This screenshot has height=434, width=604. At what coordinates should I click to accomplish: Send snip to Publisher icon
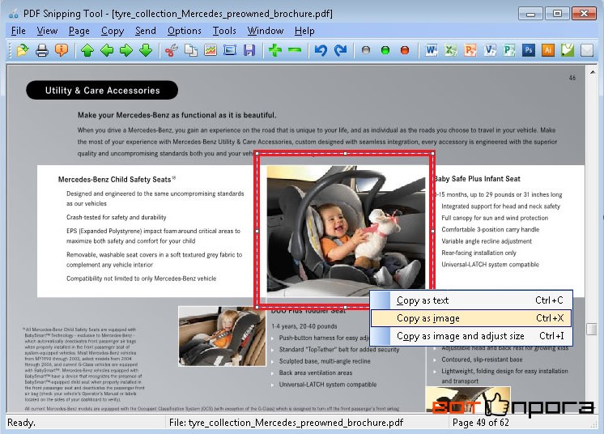pyautogui.click(x=509, y=50)
